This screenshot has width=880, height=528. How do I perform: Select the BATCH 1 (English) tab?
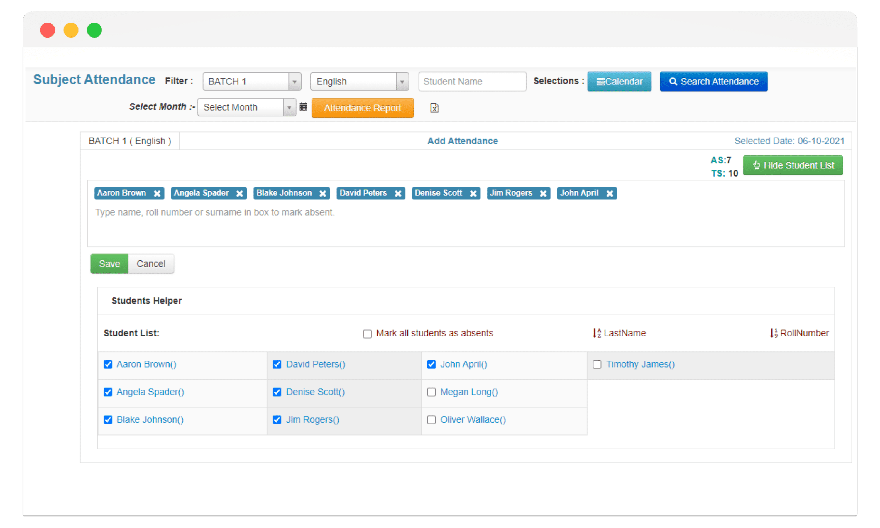(128, 141)
